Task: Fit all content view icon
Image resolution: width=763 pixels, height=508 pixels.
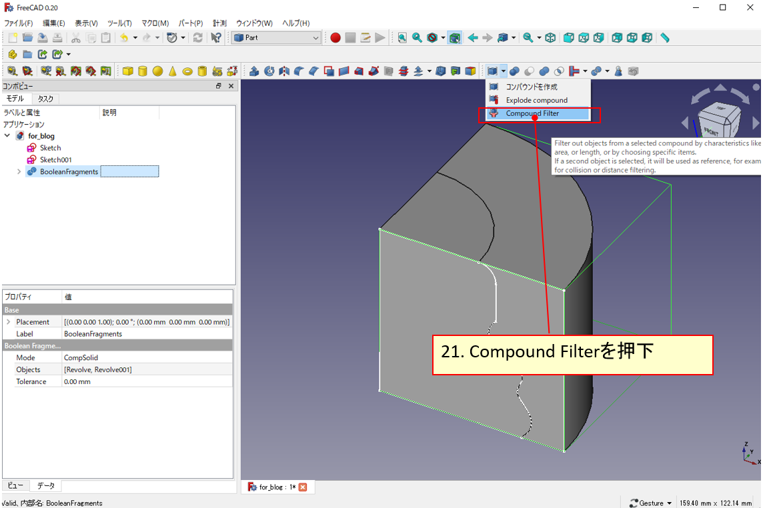Action: [402, 37]
